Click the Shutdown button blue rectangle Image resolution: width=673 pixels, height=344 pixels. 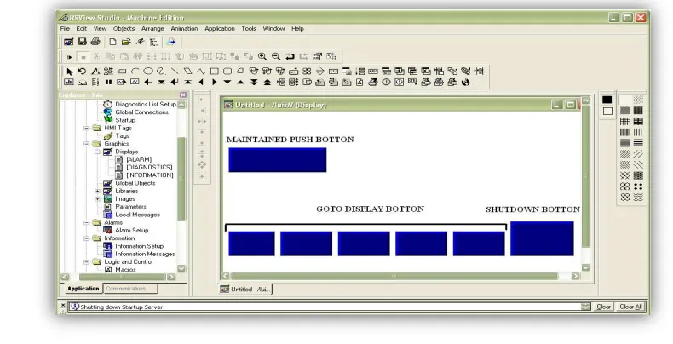pyautogui.click(x=542, y=239)
